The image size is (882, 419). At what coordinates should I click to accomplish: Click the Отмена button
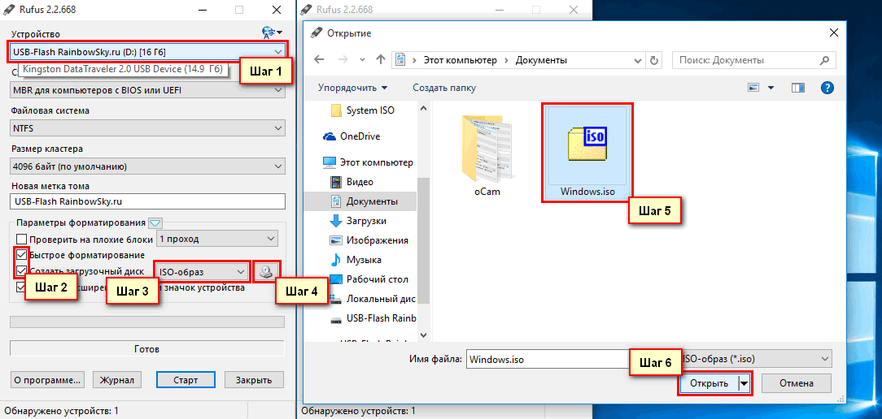pyautogui.click(x=797, y=383)
